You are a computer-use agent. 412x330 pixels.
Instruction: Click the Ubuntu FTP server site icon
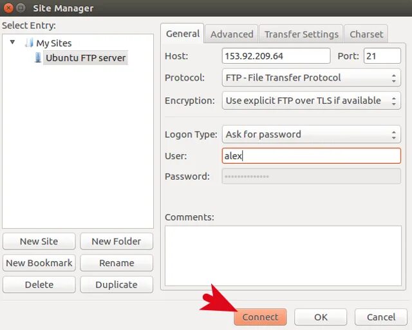(x=38, y=57)
